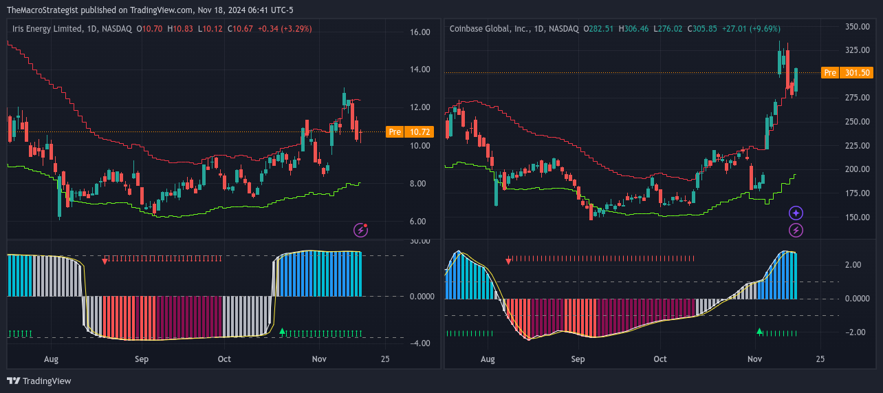Click Oct date on Coinbase time axis
The image size is (883, 393).
(x=660, y=359)
